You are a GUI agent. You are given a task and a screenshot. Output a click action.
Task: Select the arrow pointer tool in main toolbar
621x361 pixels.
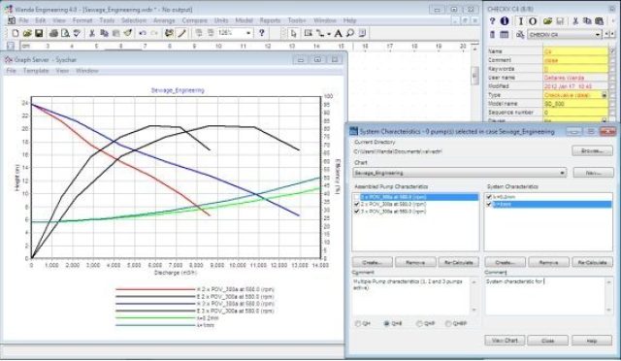(x=293, y=33)
